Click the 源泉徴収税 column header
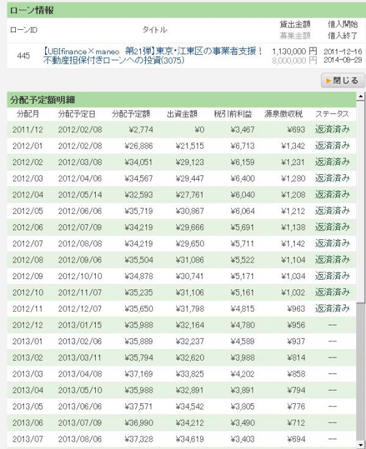The width and height of the screenshot is (366, 449). [x=283, y=114]
